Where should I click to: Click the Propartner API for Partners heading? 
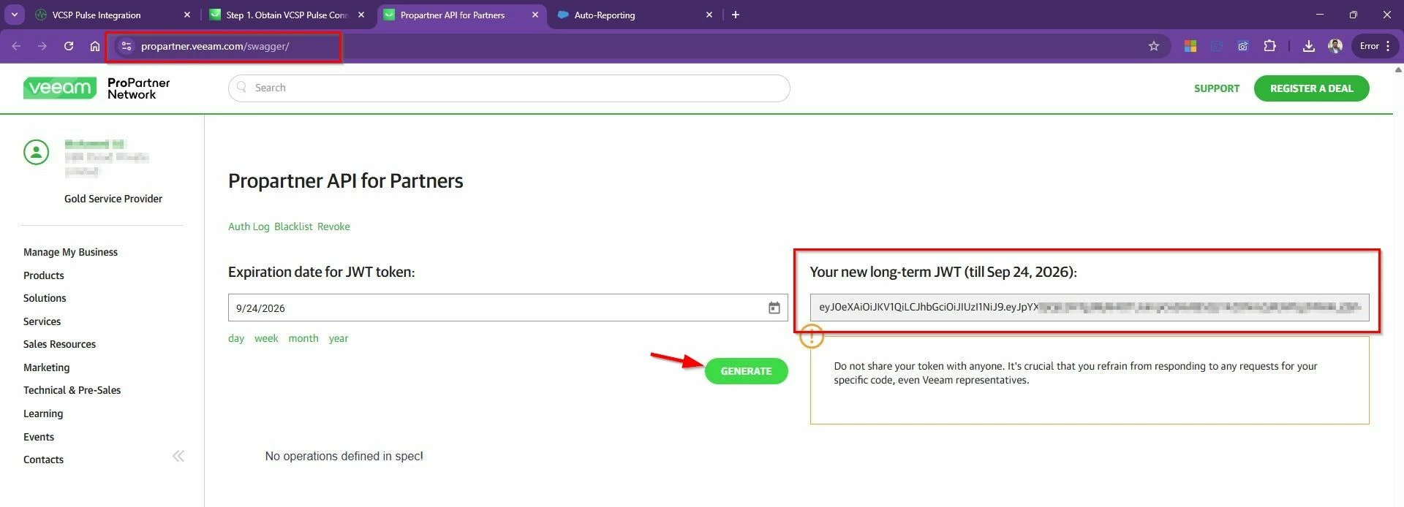[x=345, y=181]
